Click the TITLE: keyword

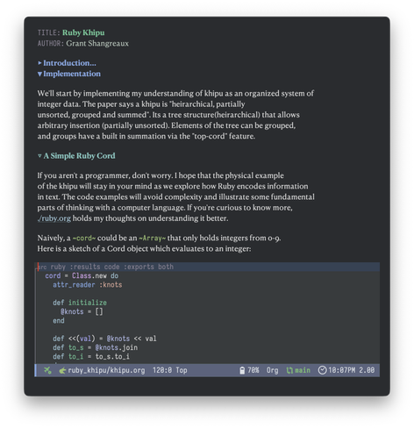[48, 32]
